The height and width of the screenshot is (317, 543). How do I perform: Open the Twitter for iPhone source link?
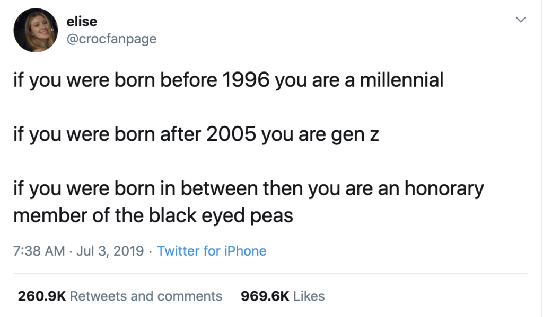(x=212, y=251)
